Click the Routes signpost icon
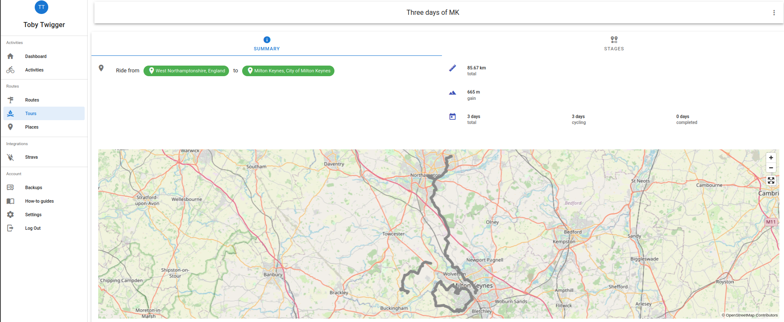Viewport: 784px width, 322px height. (x=11, y=100)
